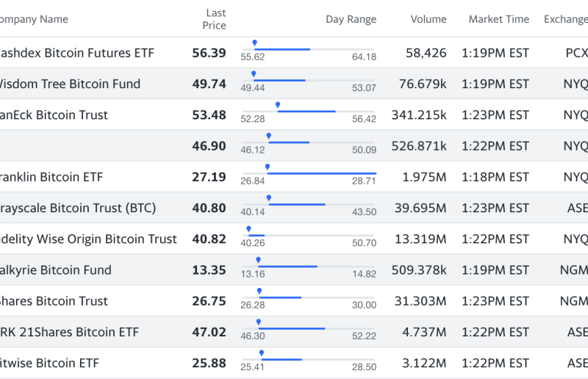Click Hashdex Bitcoin Futures ETF day range marker

tap(254, 44)
